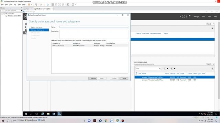Screen dimensions: 220x123
Task: Open the VMware Help menu
Action: [24, 4]
